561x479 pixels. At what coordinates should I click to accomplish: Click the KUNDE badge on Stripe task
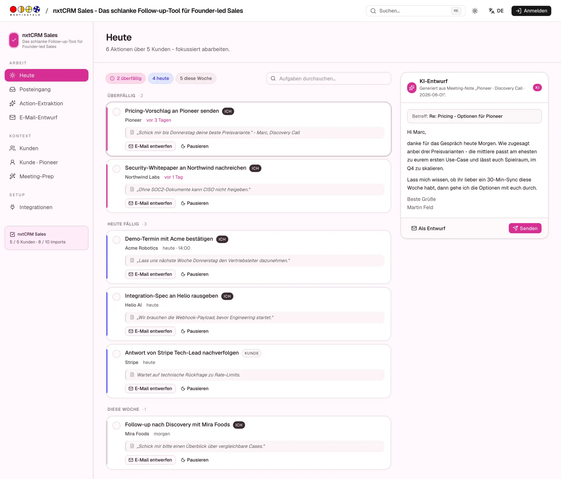[x=252, y=353]
